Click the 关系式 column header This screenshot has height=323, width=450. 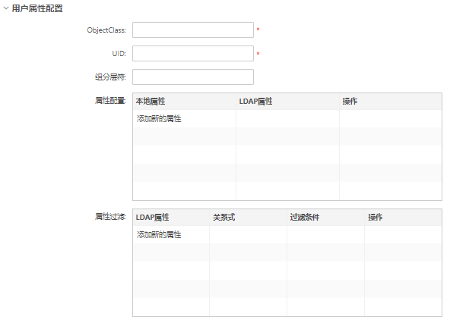click(x=223, y=217)
